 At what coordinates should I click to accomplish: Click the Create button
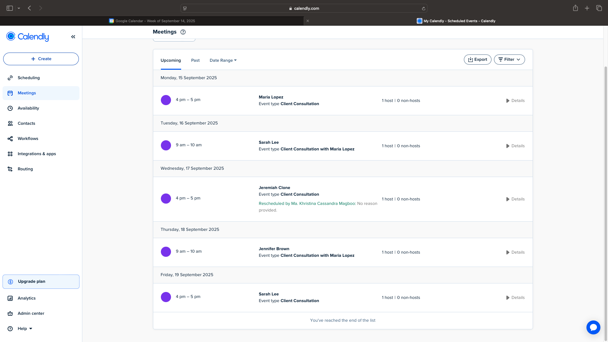coord(41,59)
